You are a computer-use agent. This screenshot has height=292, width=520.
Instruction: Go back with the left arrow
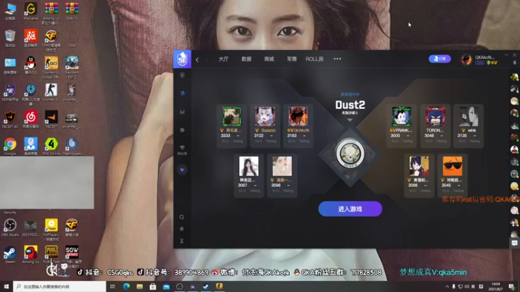point(198,60)
